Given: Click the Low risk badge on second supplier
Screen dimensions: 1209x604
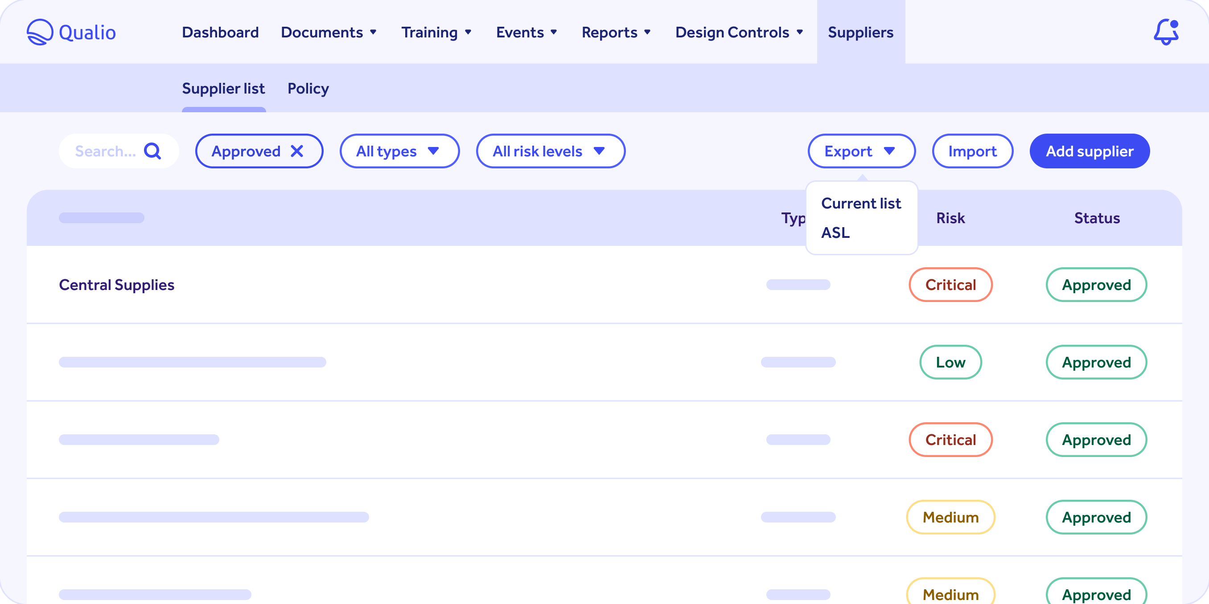Looking at the screenshot, I should 950,361.
